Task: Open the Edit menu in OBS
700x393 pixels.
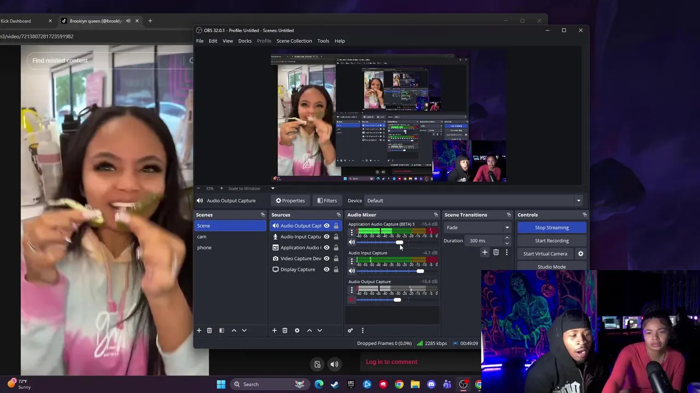Action: coord(213,41)
